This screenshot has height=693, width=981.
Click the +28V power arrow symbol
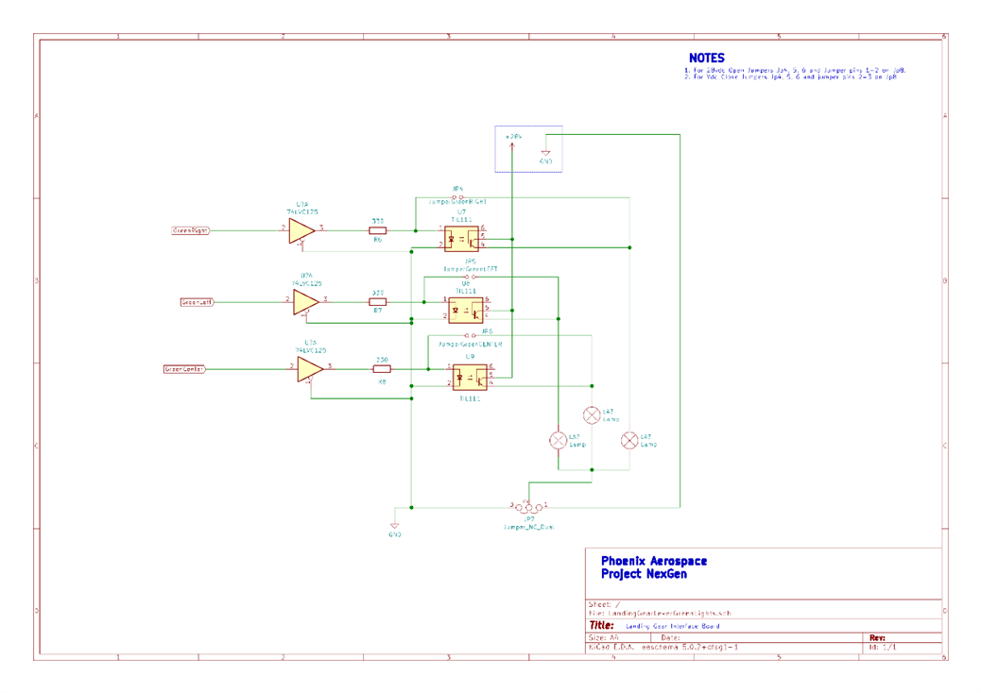tap(512, 145)
